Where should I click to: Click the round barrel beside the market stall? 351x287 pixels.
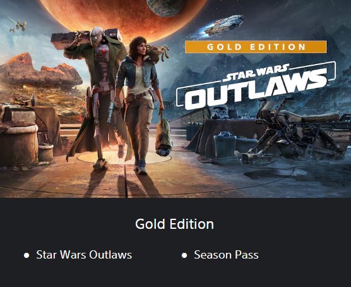coord(19,145)
